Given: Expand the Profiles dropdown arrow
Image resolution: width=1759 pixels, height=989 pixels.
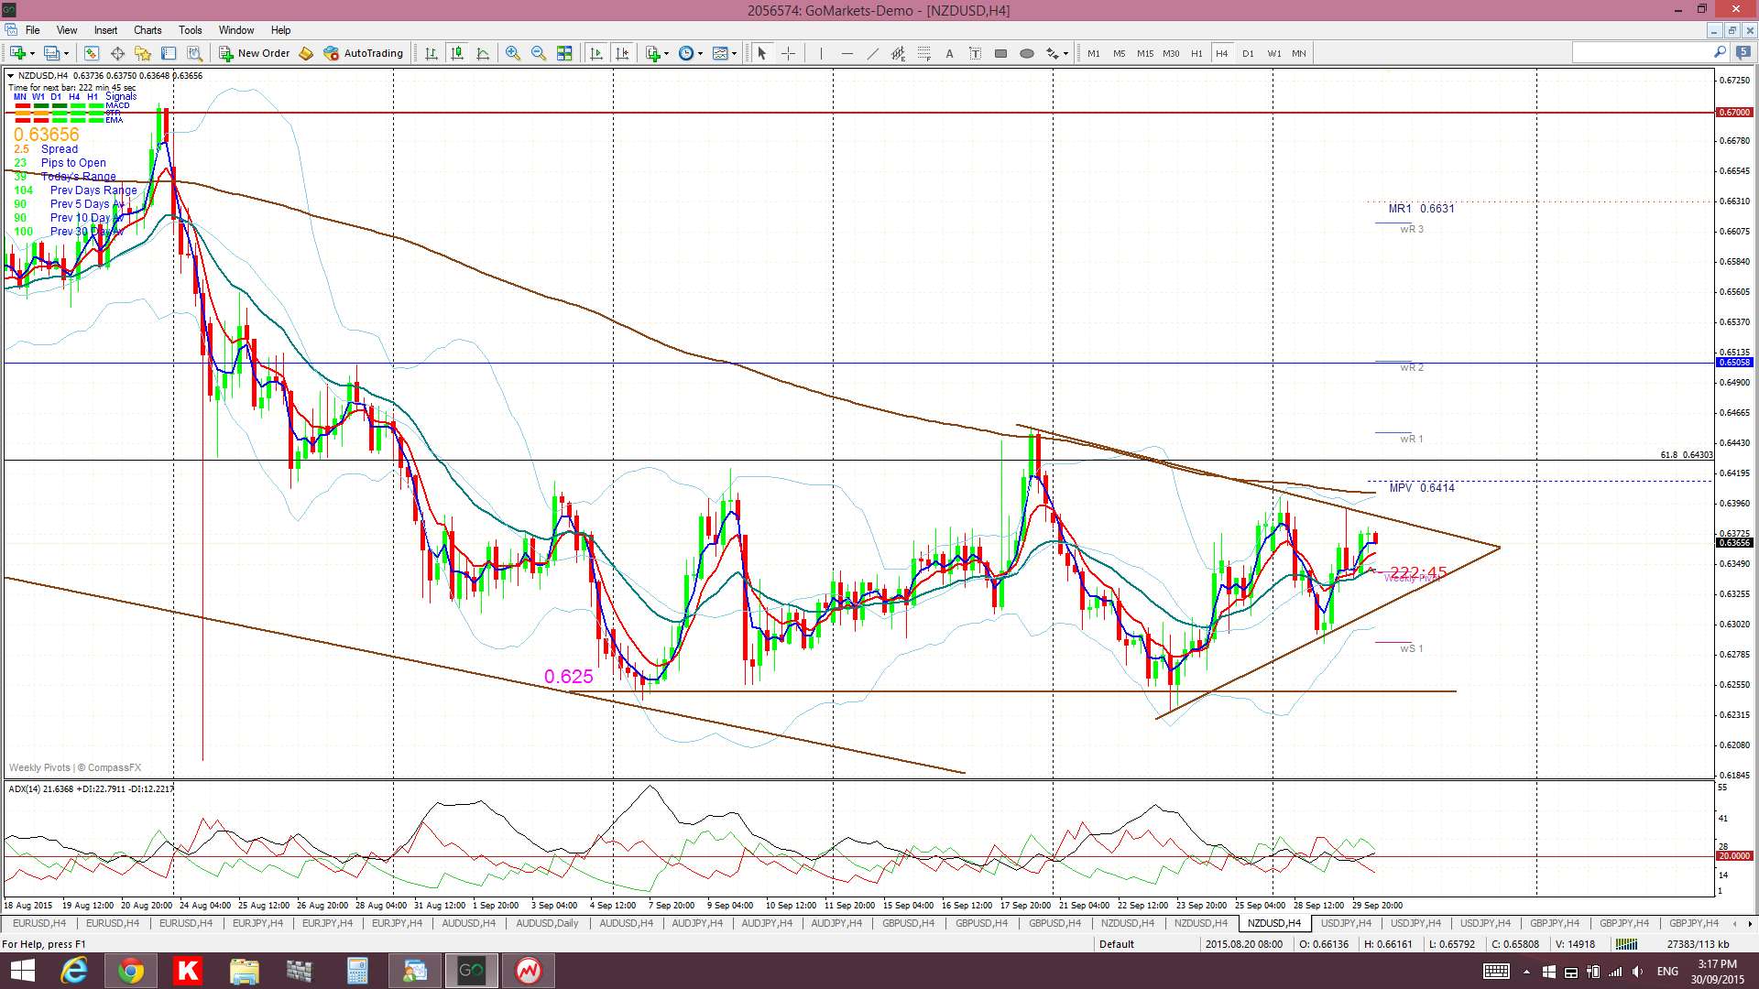Looking at the screenshot, I should click(x=66, y=53).
